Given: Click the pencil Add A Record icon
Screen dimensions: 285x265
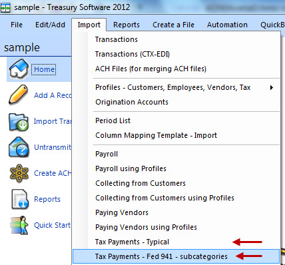Looking at the screenshot, I should (x=18, y=95).
